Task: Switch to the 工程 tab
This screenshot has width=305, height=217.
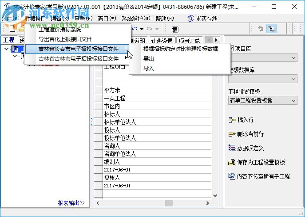Action: 9,40
